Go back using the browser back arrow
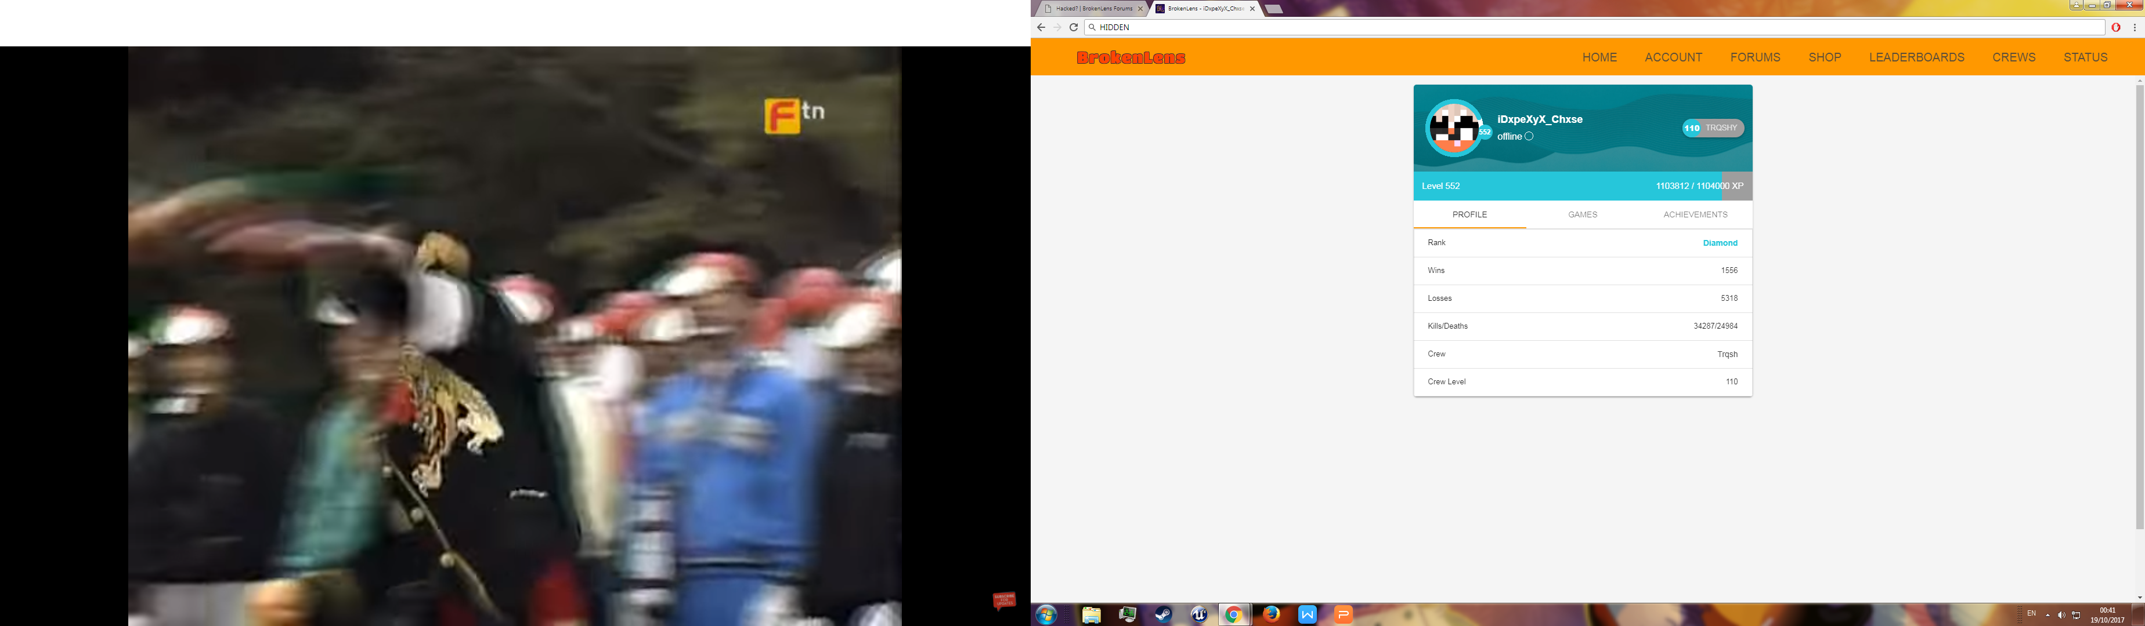2145x626 pixels. point(1041,27)
